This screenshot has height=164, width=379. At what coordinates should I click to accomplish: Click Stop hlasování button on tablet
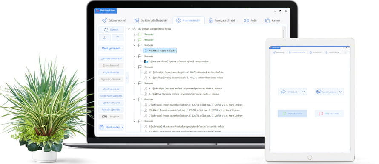pos(329,114)
